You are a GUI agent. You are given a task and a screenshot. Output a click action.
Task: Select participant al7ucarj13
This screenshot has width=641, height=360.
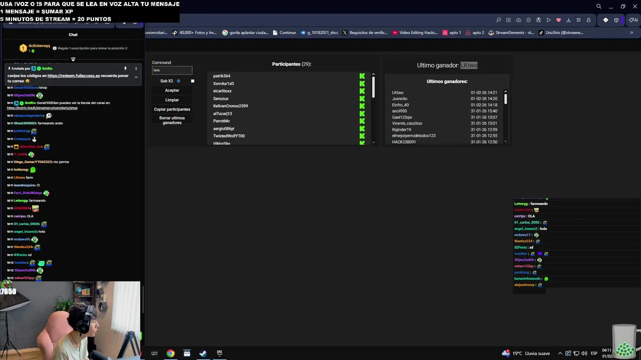[x=222, y=113]
